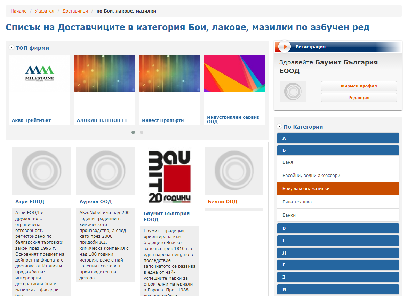Click the placeholder image above Белни ООД
Screen dimensions: 407x296
(x=234, y=171)
